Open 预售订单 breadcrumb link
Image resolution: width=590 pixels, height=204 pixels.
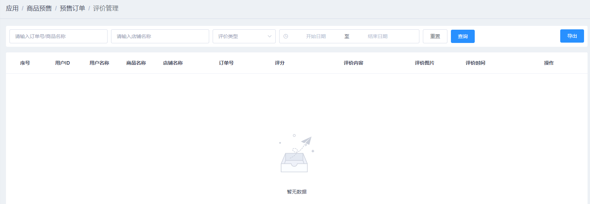pos(73,8)
